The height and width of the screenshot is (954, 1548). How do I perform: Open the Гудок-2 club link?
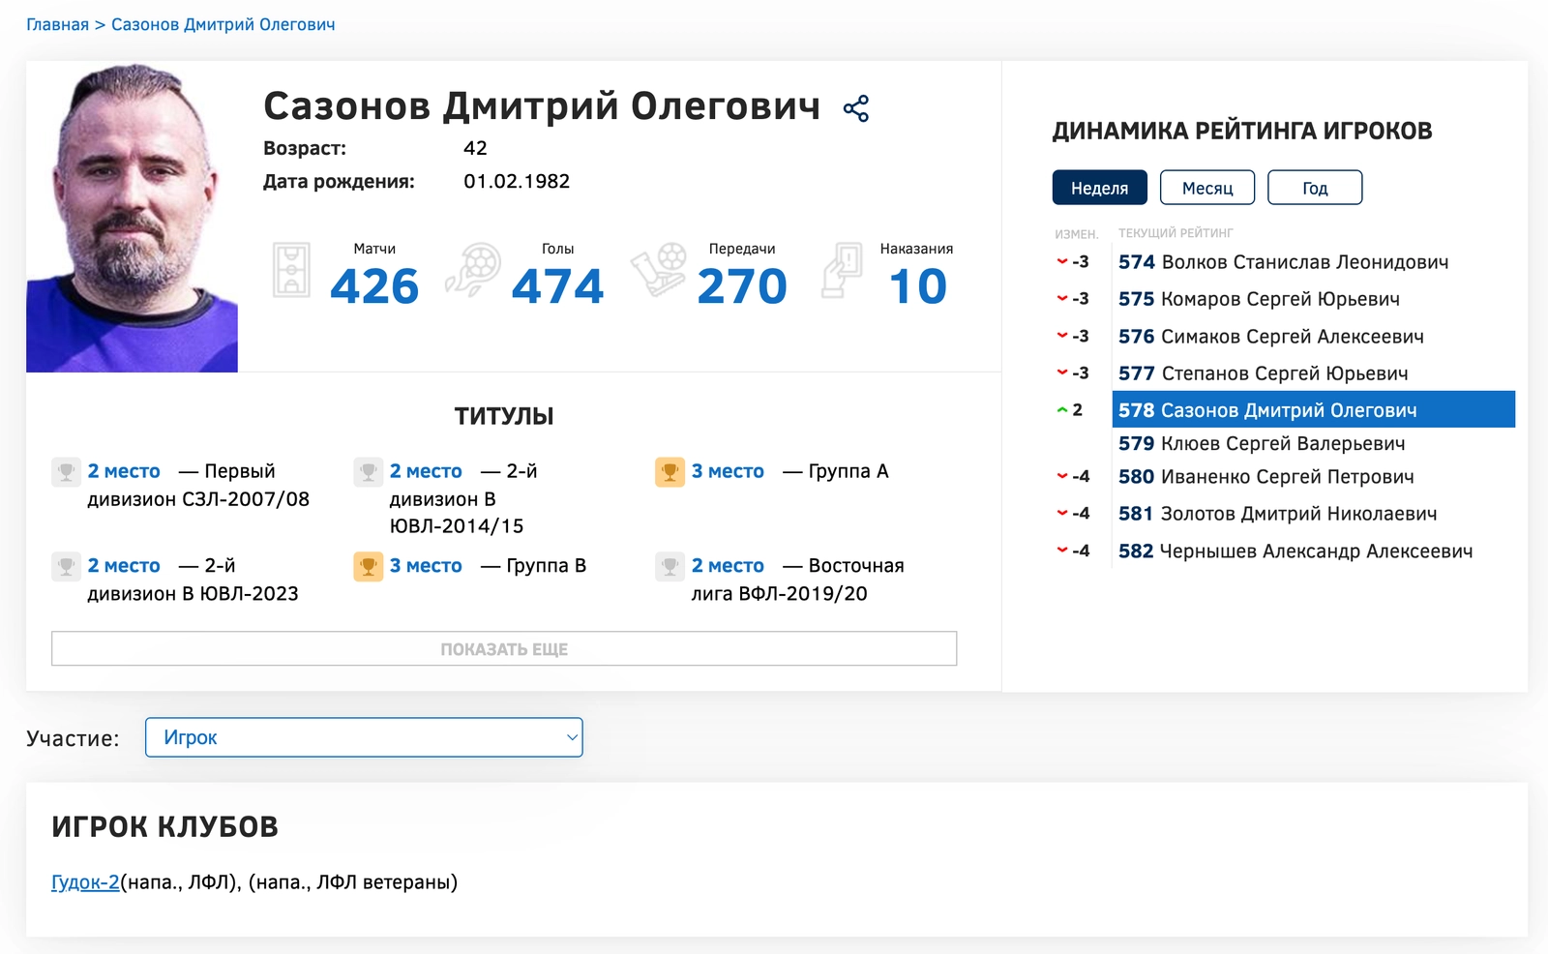coord(85,881)
